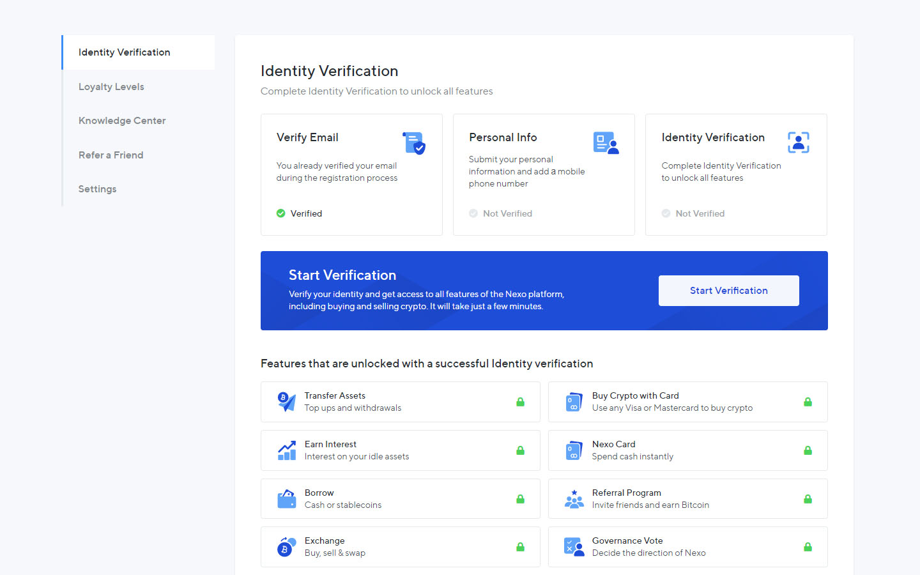Select the Identity Verification sidebar tab

138,52
